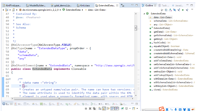Click data : List<Data> breadcrumb
The height and width of the screenshot is (111, 197).
pyautogui.click(x=96, y=10)
